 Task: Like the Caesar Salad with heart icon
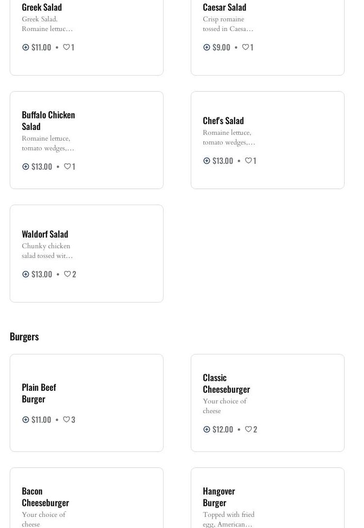click(246, 47)
